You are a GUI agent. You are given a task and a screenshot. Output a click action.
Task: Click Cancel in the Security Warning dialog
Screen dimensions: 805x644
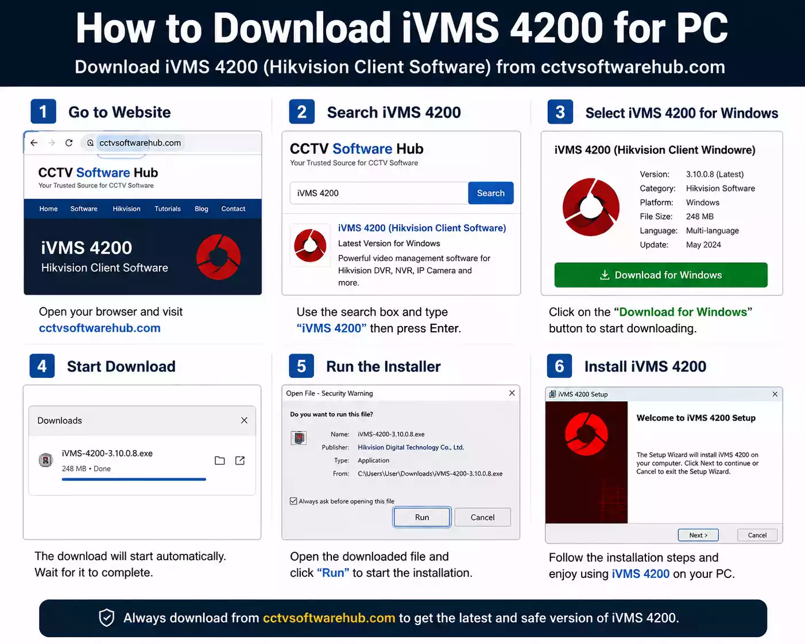tap(482, 517)
